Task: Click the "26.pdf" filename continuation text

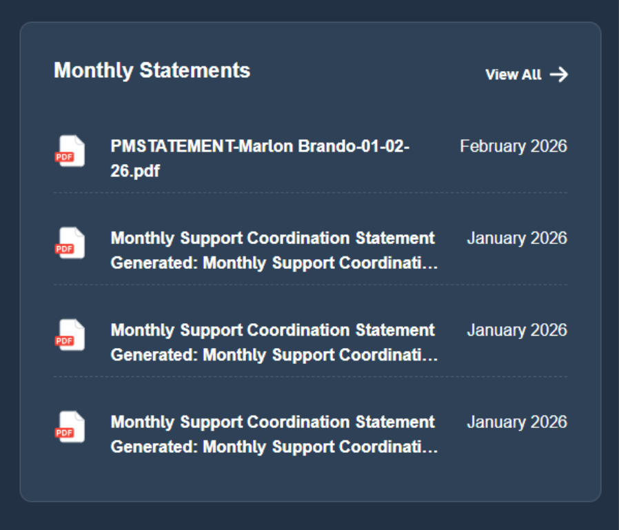Action: (x=135, y=171)
